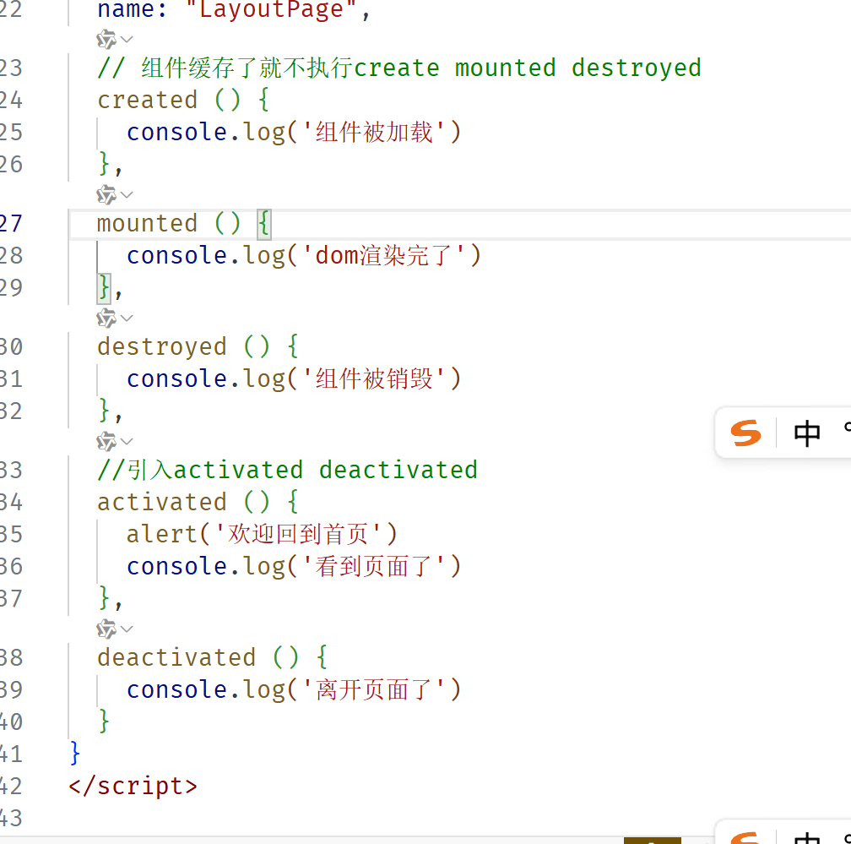
Task: Click the string 'dom渲染完了'
Action: pos(383,255)
